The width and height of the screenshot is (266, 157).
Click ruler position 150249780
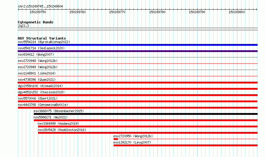(x=157, y=12)
